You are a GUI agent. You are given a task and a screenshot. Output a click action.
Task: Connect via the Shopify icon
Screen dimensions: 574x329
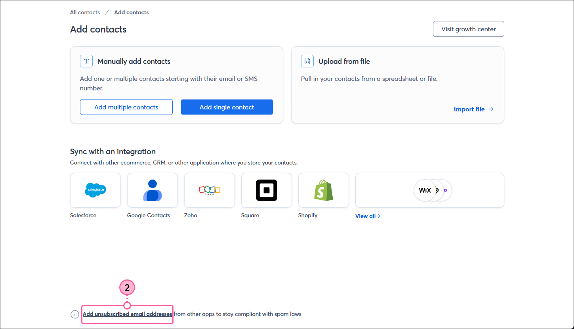pos(323,190)
